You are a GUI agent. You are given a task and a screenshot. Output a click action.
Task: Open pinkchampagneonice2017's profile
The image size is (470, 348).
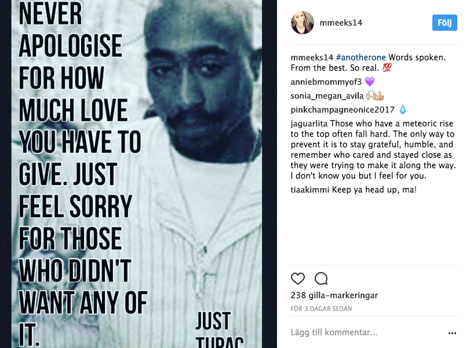pos(343,110)
